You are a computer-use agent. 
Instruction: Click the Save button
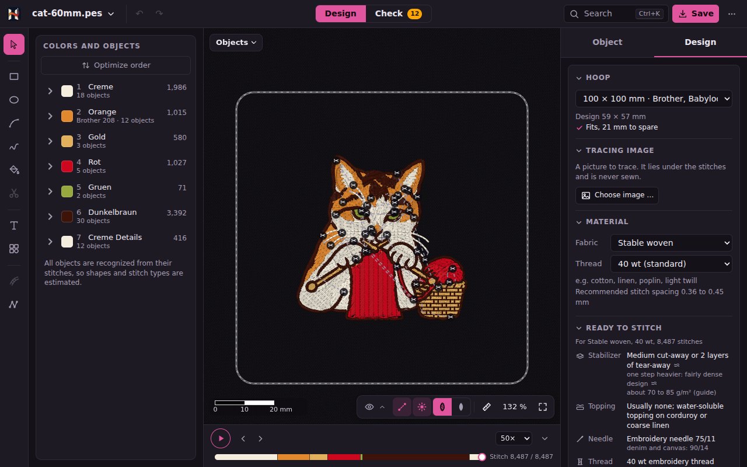(x=696, y=13)
